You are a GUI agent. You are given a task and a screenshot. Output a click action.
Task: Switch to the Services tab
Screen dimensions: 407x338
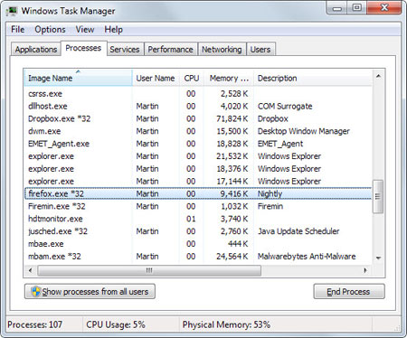pos(125,50)
